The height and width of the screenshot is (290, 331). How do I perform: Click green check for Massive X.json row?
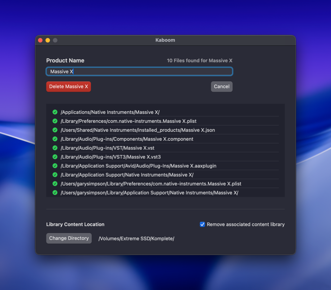point(55,130)
